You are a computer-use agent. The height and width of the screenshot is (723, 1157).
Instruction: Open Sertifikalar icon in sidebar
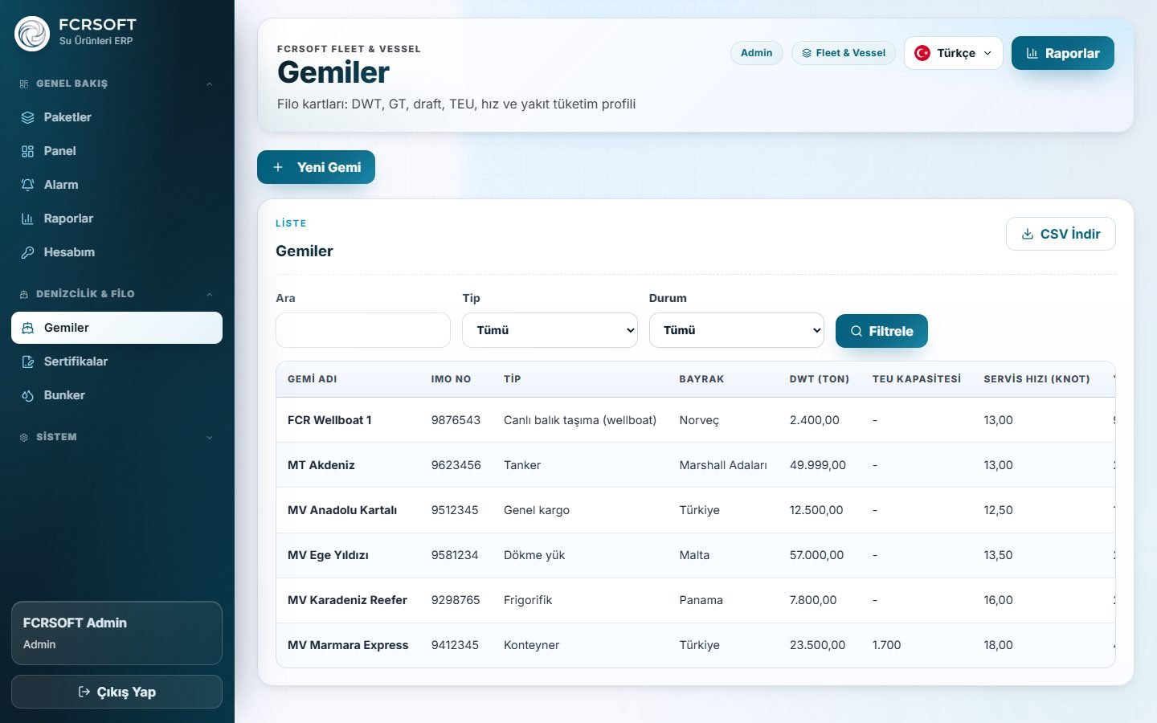tap(27, 361)
